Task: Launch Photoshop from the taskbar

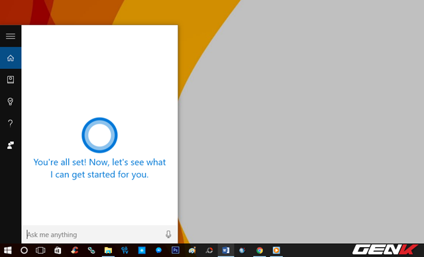Action: click(x=176, y=250)
